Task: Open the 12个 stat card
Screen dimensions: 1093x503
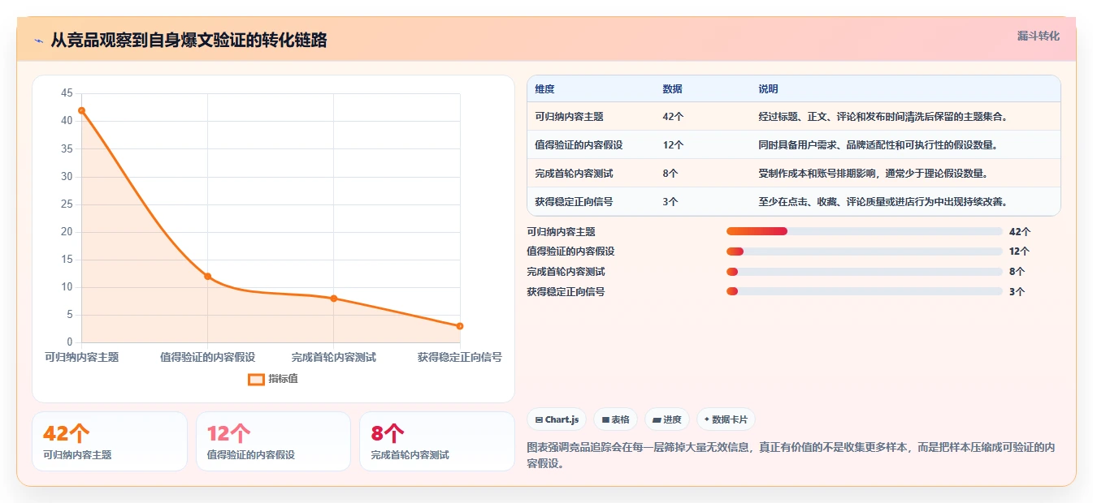Action: (x=273, y=441)
